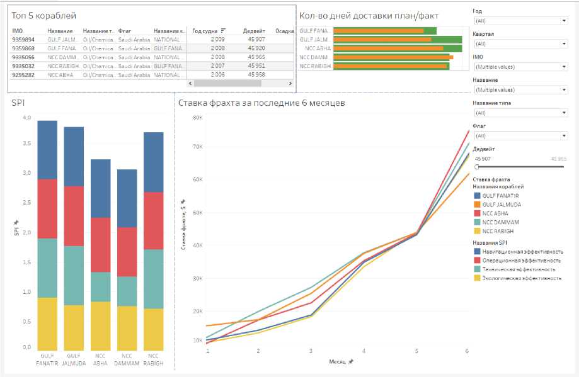Click the Дедвейт column header
Image resolution: width=579 pixels, height=377 pixels.
[x=254, y=31]
